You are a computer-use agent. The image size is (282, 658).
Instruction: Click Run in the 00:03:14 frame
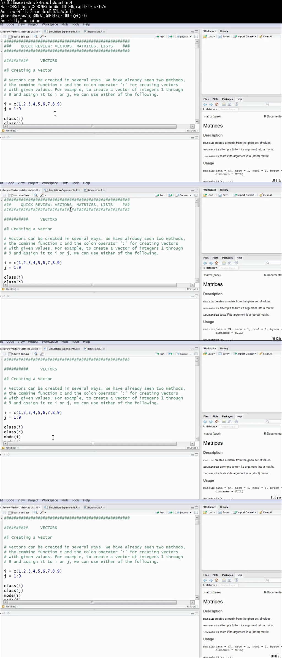coord(160,195)
